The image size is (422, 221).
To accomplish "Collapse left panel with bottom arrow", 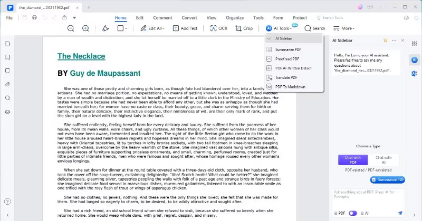I will point(7,215).
